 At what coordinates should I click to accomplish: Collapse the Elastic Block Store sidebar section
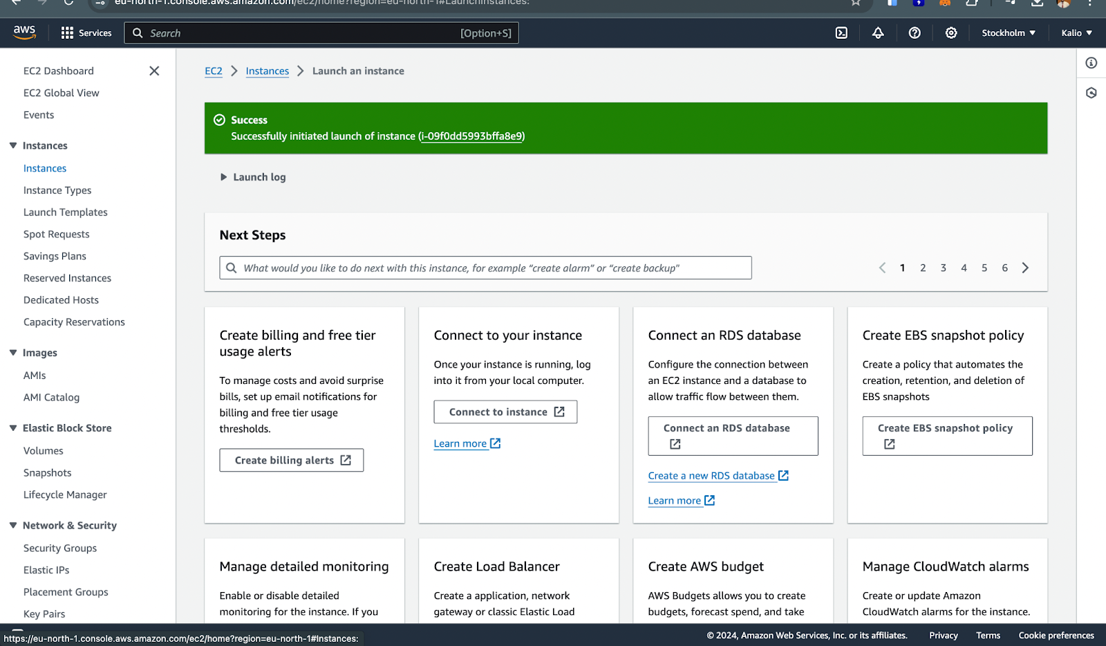(13, 428)
